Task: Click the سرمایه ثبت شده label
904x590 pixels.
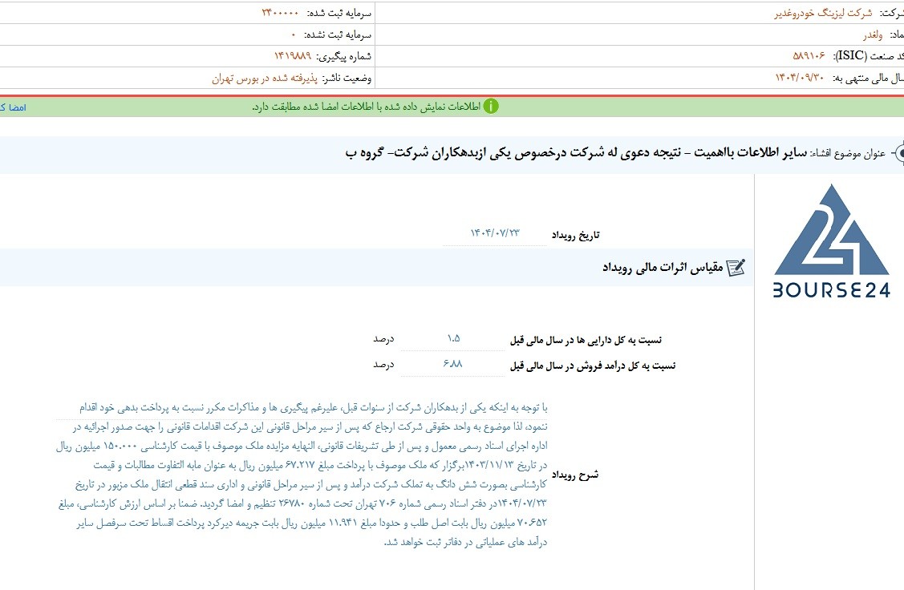Action: (x=338, y=13)
